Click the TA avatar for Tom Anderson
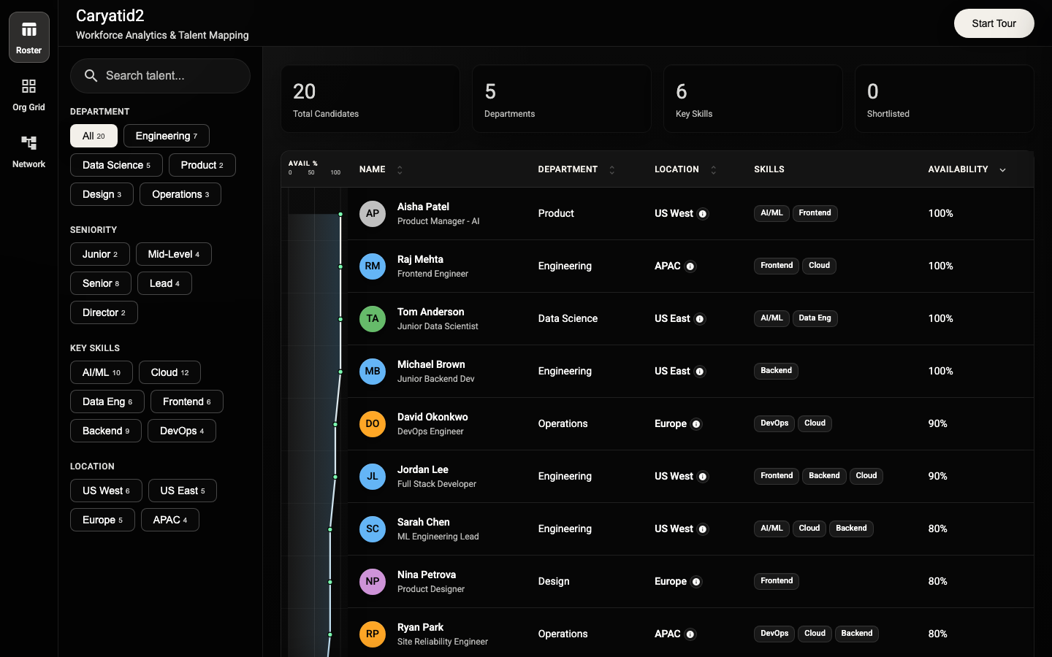The image size is (1052, 657). pos(373,319)
